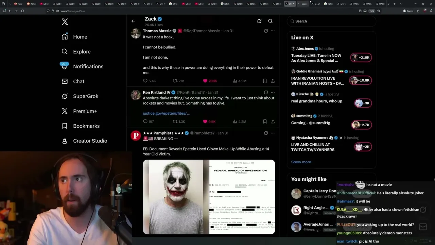Reload the page in the browser

click(22, 11)
